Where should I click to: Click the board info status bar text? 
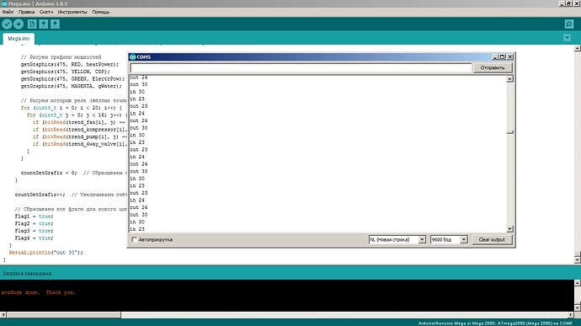coord(495,323)
